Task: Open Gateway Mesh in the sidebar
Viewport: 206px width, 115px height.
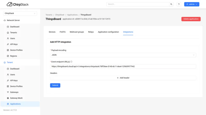Action: click(x=20, y=98)
